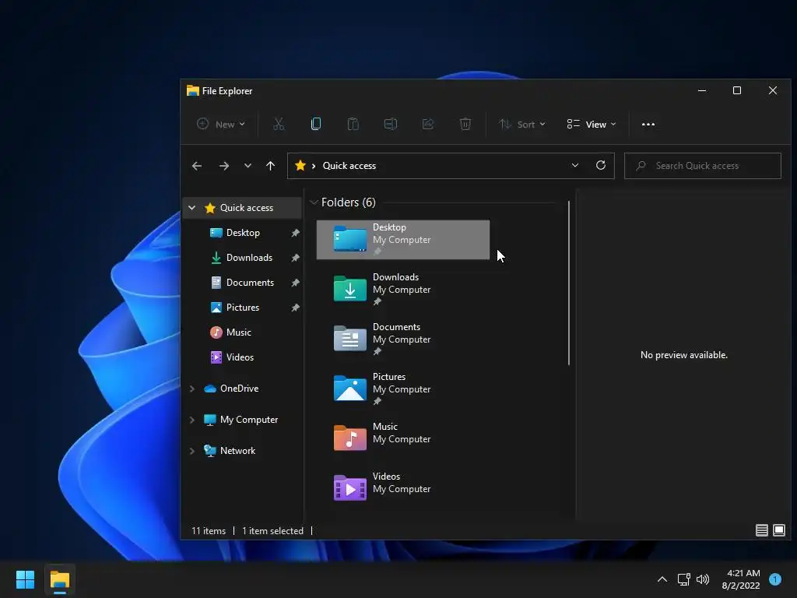Click the Delete trash can icon
Screen dimensions: 797x598
[x=465, y=124]
